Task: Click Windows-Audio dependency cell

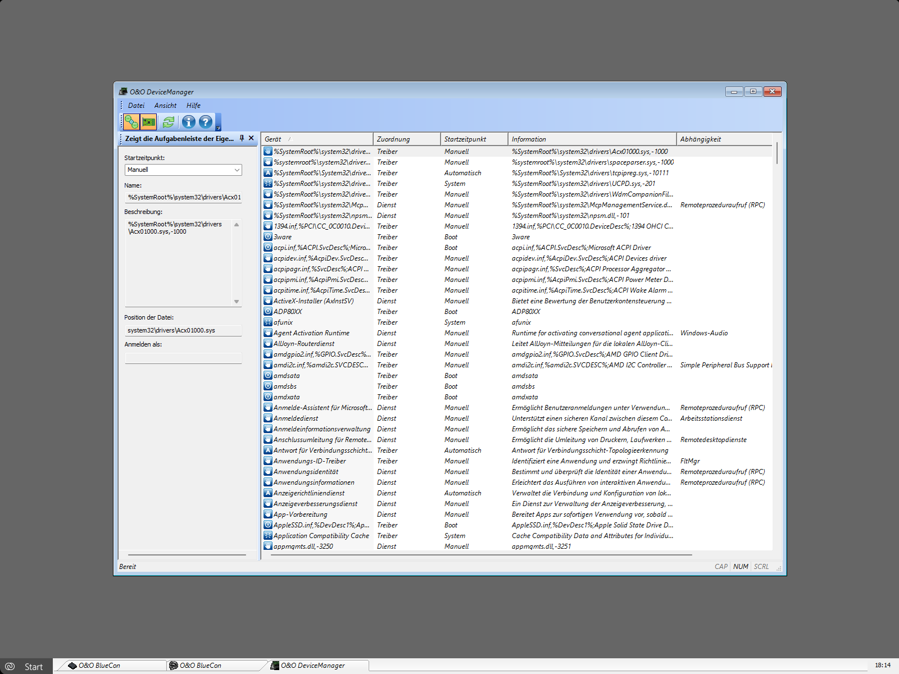Action: (x=704, y=333)
